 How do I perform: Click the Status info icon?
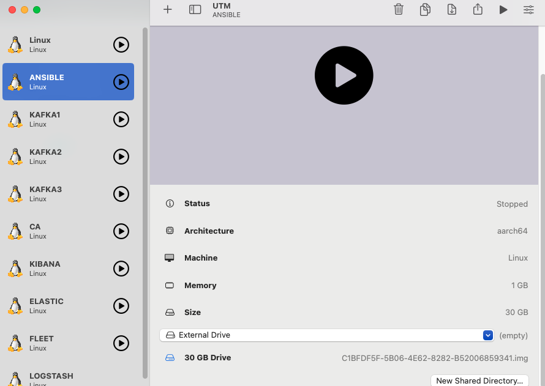coord(170,204)
